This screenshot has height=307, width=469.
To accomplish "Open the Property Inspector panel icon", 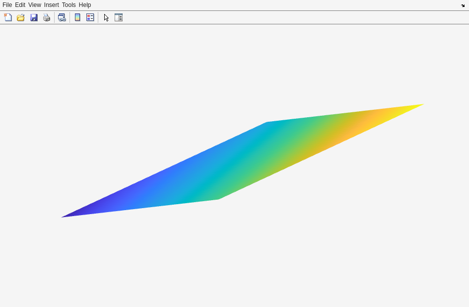I will [x=119, y=17].
